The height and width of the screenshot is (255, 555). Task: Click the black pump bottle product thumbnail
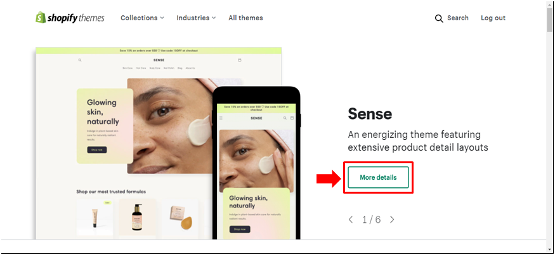pos(137,217)
